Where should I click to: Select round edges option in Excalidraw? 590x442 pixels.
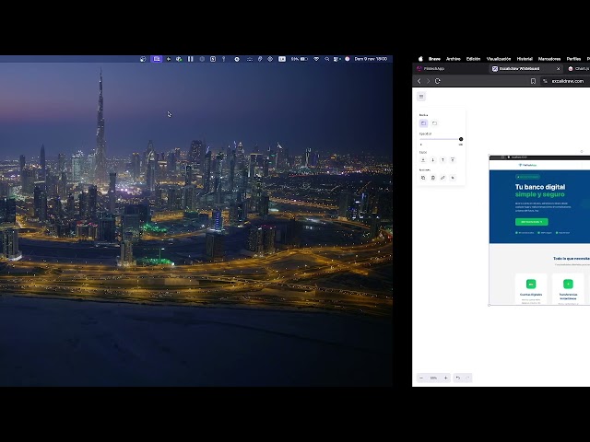coord(434,123)
